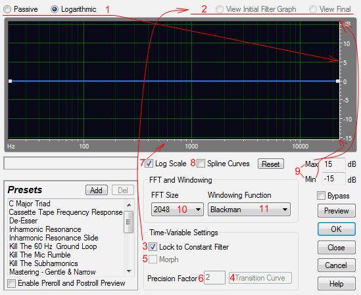Viewport: 361px width, 295px height.
Task: Add a new preset
Action: [x=97, y=190]
